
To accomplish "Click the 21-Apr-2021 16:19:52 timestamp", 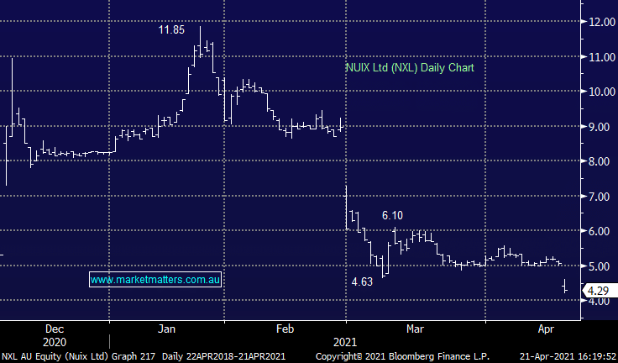I will point(568,356).
